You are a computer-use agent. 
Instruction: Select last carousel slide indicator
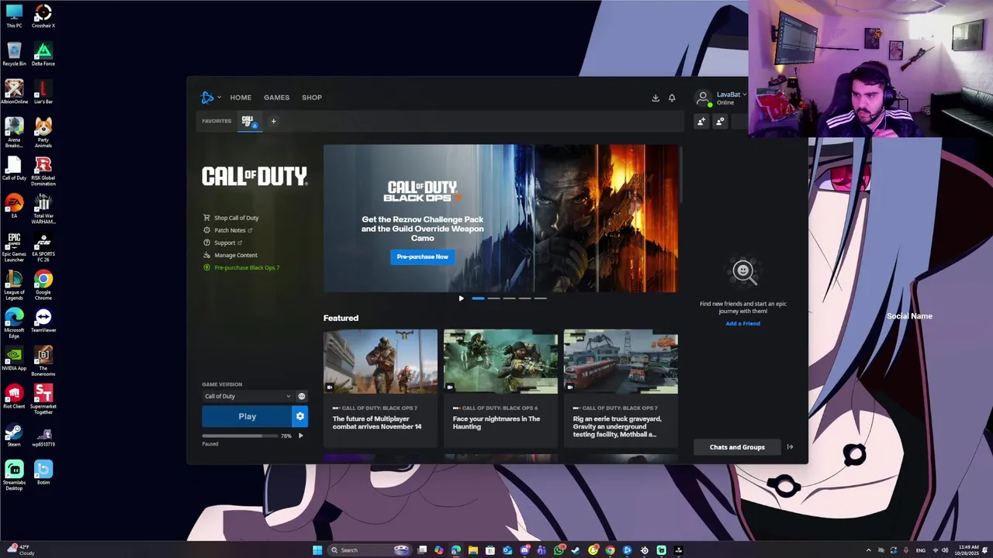click(540, 298)
